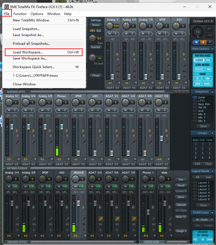Click the Talkback button
The width and height of the screenshot is (216, 245).
coord(181,205)
